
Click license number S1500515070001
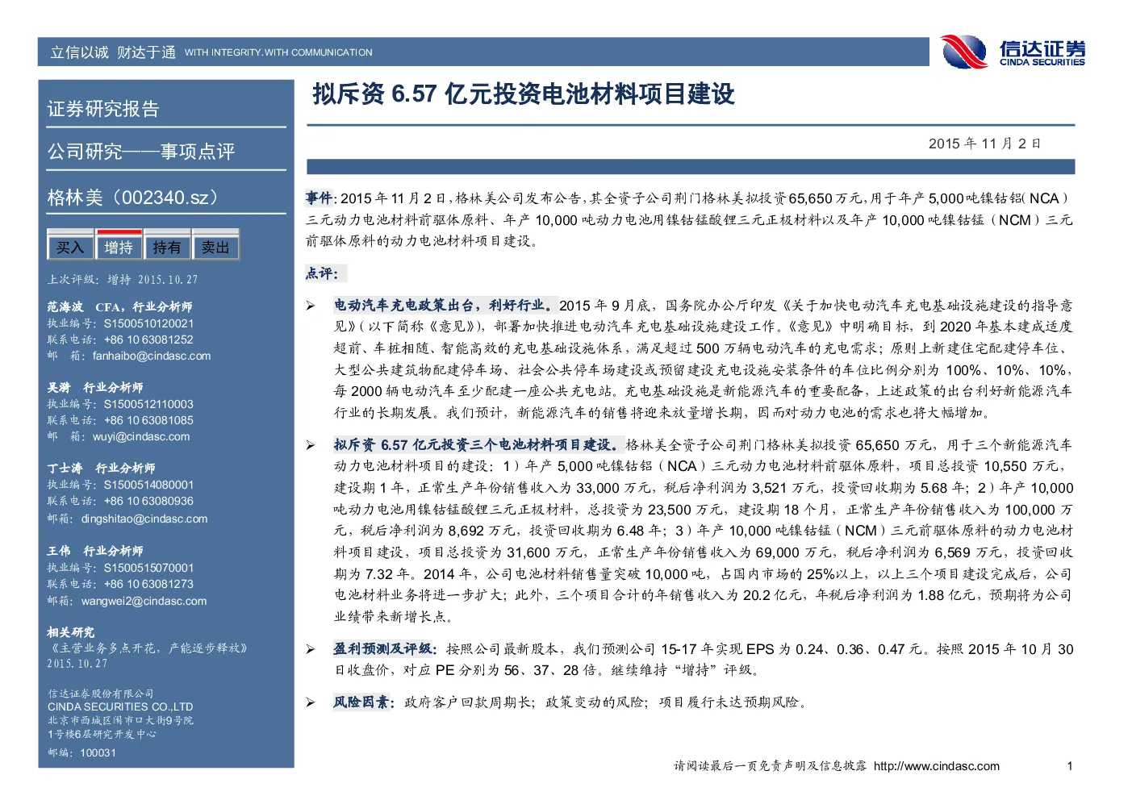[x=148, y=568]
